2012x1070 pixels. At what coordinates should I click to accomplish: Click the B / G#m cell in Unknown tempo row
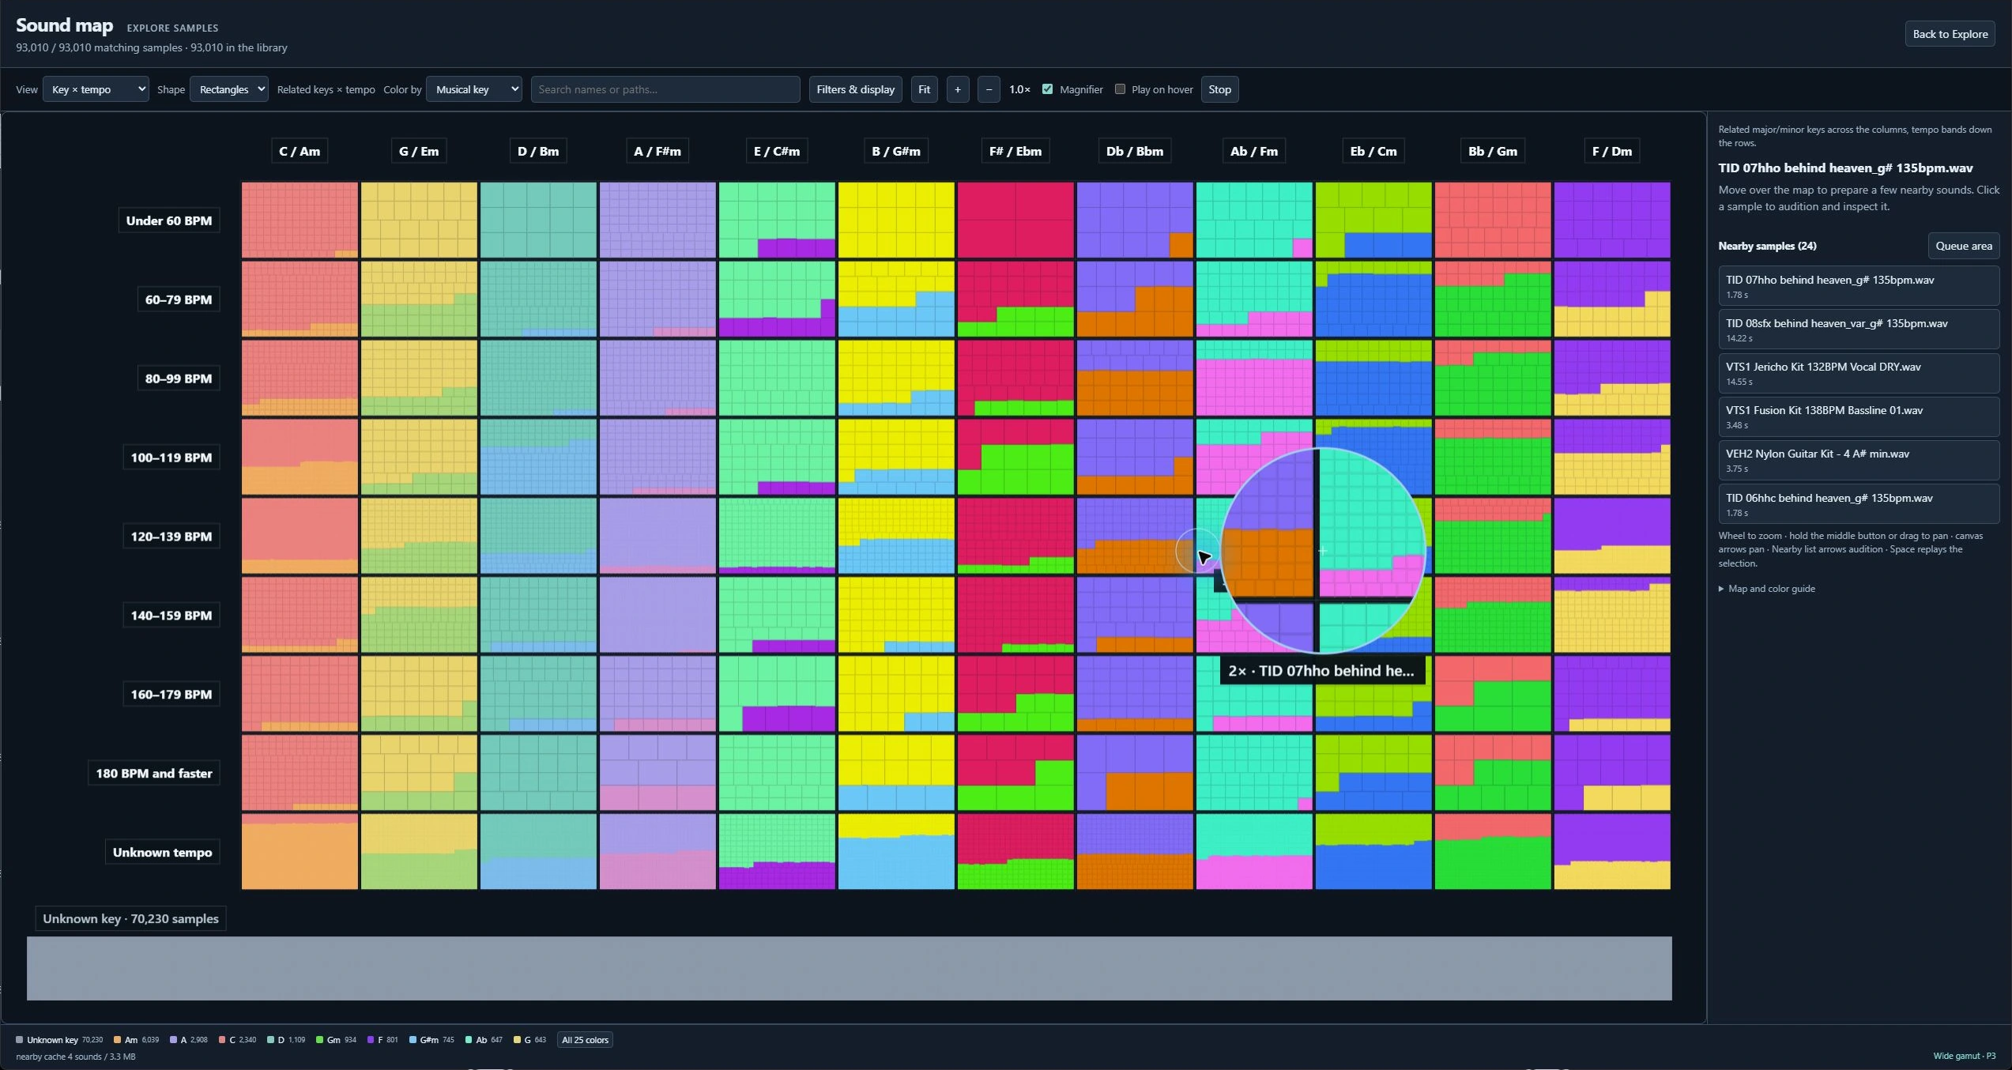pos(896,852)
